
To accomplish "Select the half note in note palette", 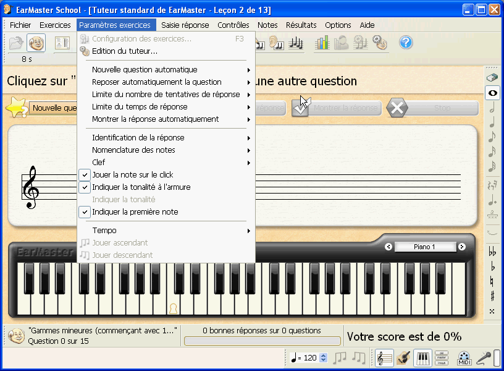I will coord(492,107).
